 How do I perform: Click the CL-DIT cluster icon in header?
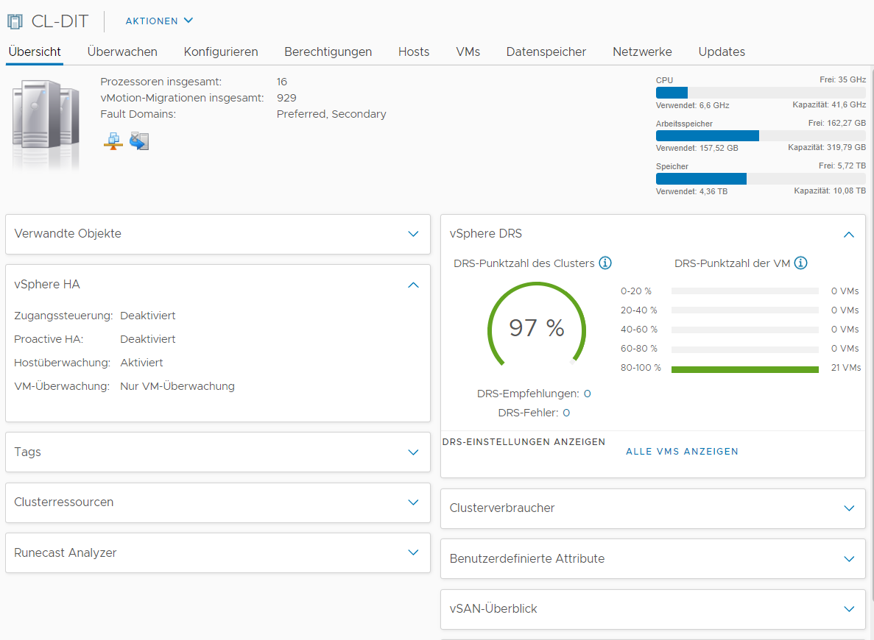tap(15, 21)
